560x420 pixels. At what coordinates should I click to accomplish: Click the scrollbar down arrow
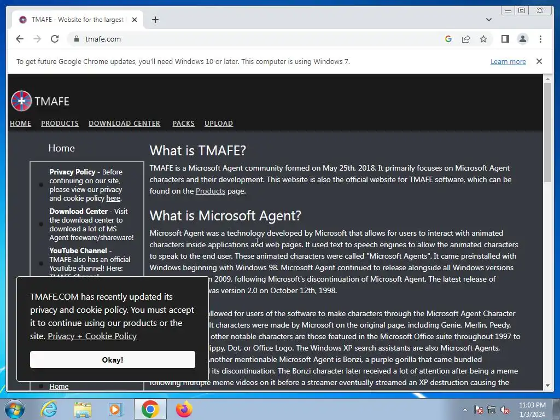(547, 386)
